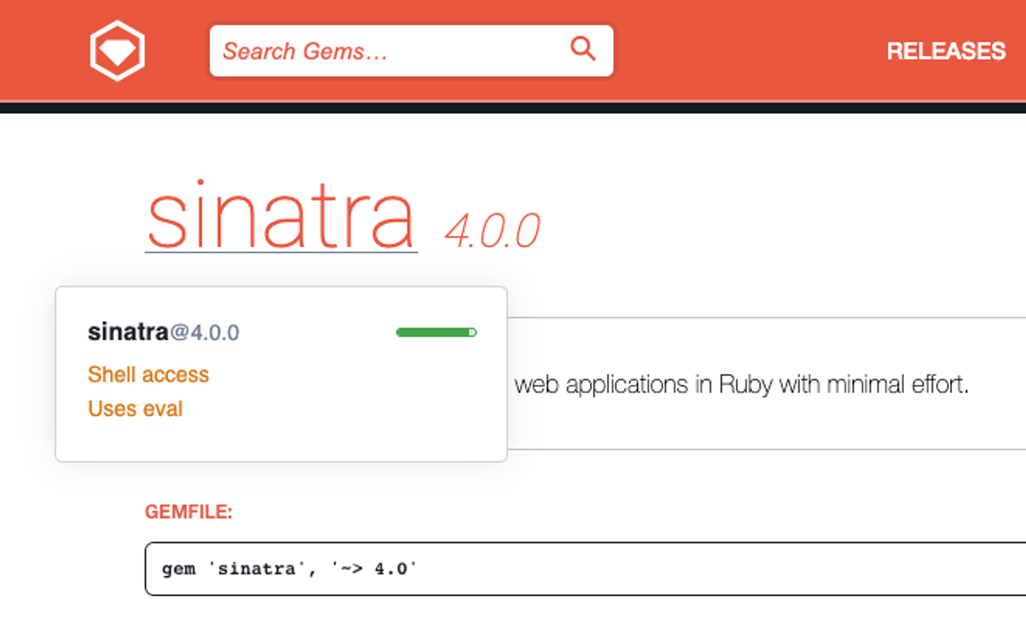Click the 4.0.0 version text
Image resolution: width=1026 pixels, height=639 pixels.
492,231
